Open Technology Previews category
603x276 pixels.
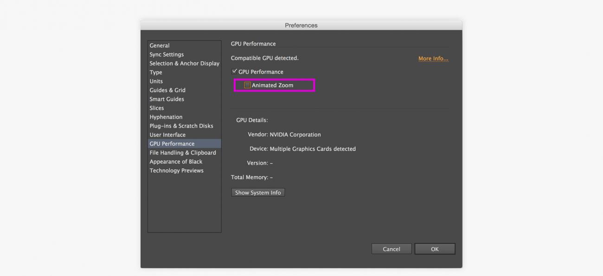click(x=184, y=171)
